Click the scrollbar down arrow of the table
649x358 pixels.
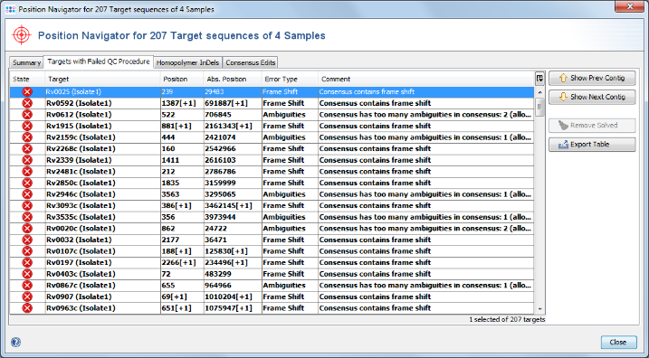[x=539, y=309]
